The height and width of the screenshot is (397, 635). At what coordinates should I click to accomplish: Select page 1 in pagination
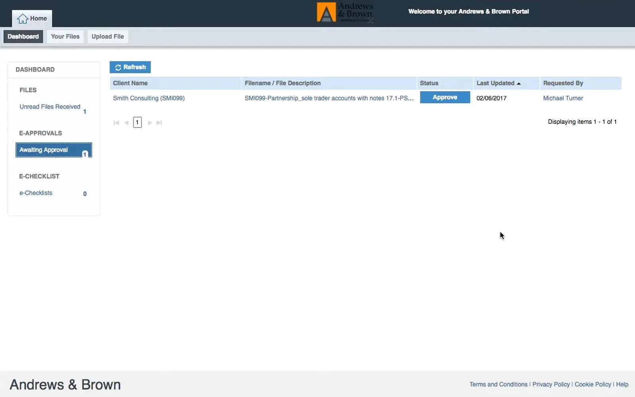pyautogui.click(x=137, y=122)
